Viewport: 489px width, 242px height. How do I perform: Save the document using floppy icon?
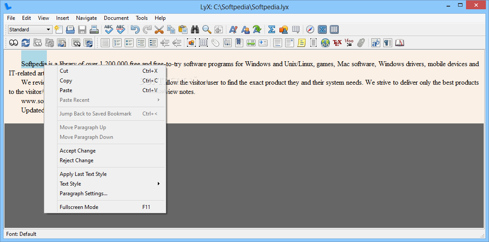tap(82, 30)
